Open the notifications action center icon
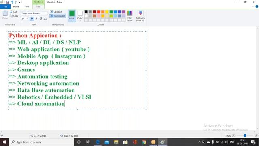This screenshot has height=146, width=259. pyautogui.click(x=253, y=142)
